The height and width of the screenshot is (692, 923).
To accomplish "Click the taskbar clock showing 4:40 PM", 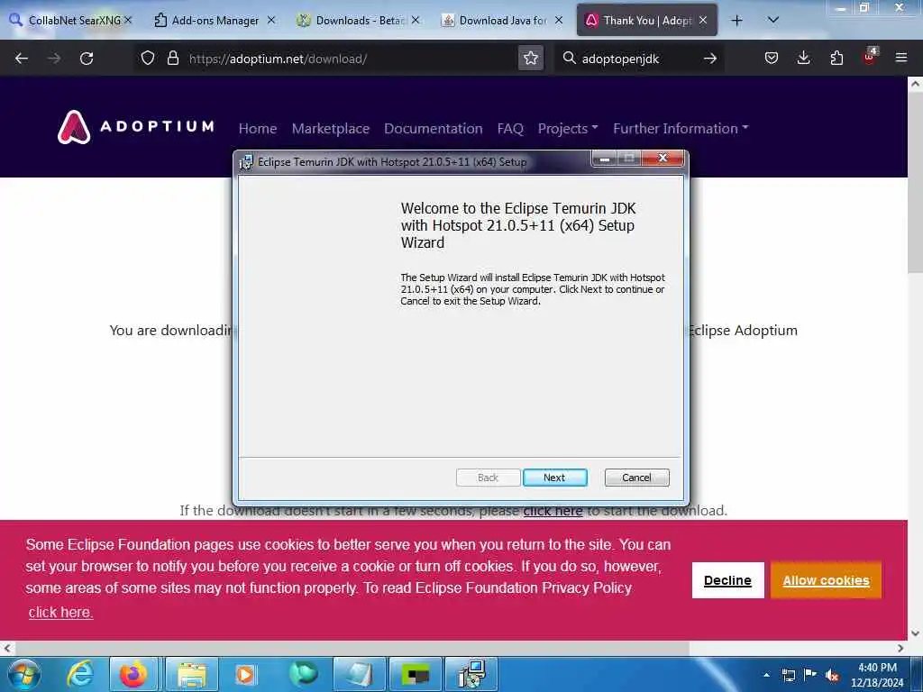I will point(877,675).
